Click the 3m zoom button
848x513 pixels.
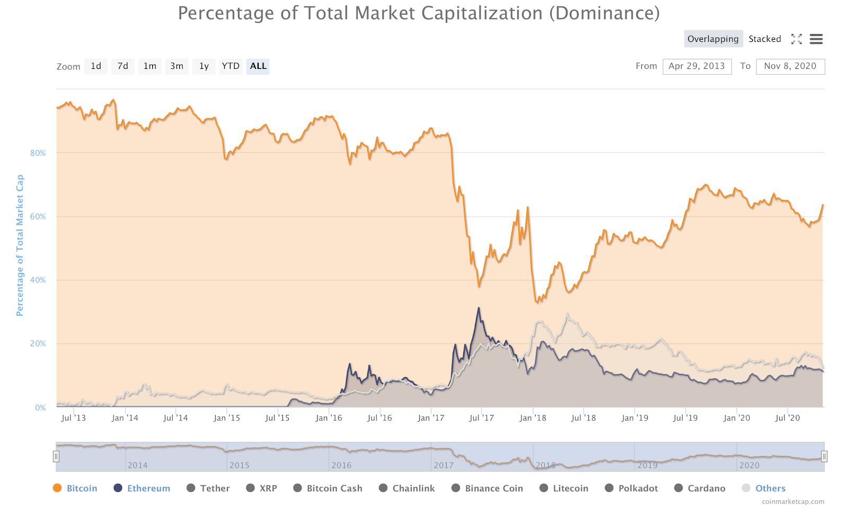(176, 66)
